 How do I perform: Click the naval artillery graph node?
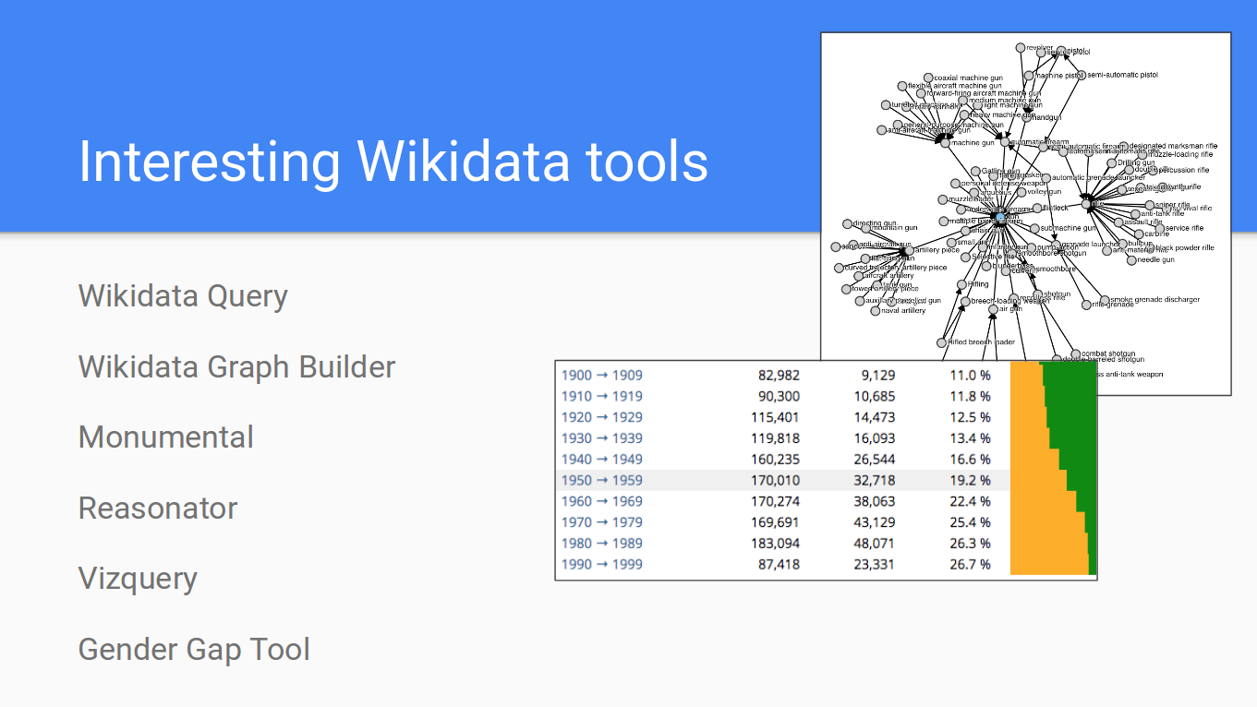pyautogui.click(x=876, y=311)
